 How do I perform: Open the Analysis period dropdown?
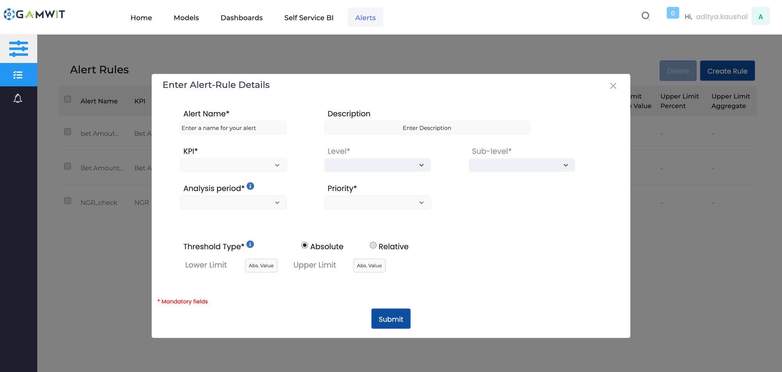(233, 203)
